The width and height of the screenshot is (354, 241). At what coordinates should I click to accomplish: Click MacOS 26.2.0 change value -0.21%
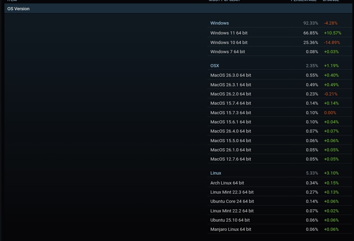point(330,94)
